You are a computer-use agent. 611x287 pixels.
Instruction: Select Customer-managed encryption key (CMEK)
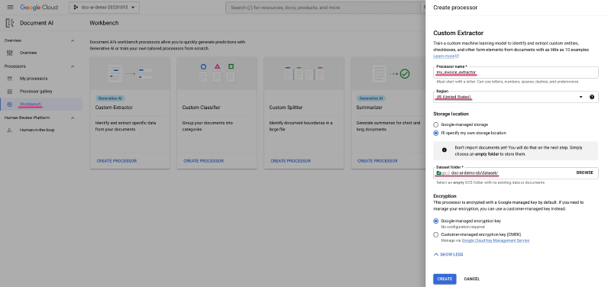click(435, 234)
